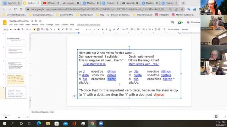The image size is (227, 127).
Task: Select the arrow cursor Select tool
Action: [x=34, y=29]
